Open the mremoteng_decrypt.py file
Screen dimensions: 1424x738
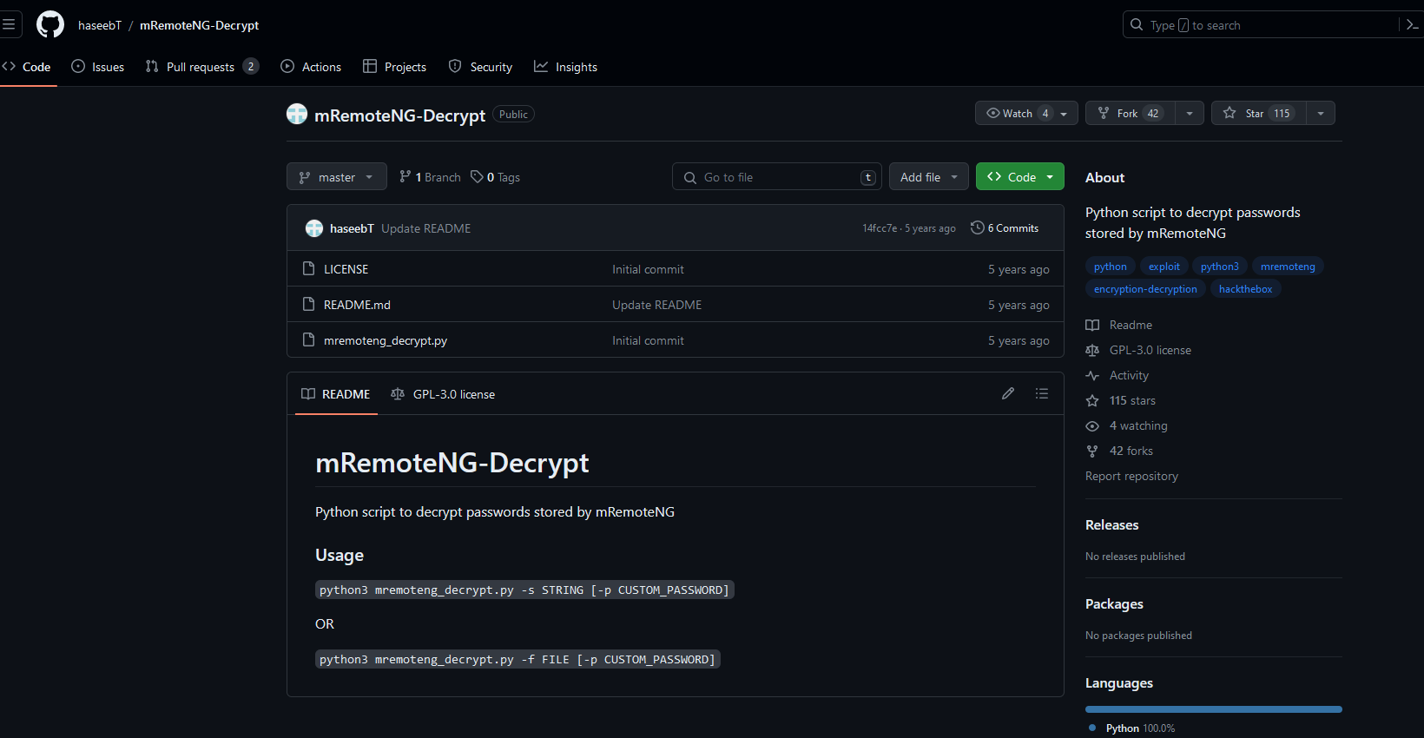pyautogui.click(x=386, y=340)
